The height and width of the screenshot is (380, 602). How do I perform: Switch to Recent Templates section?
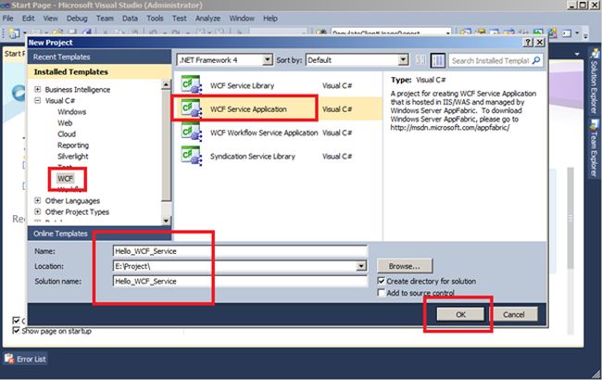(x=99, y=57)
